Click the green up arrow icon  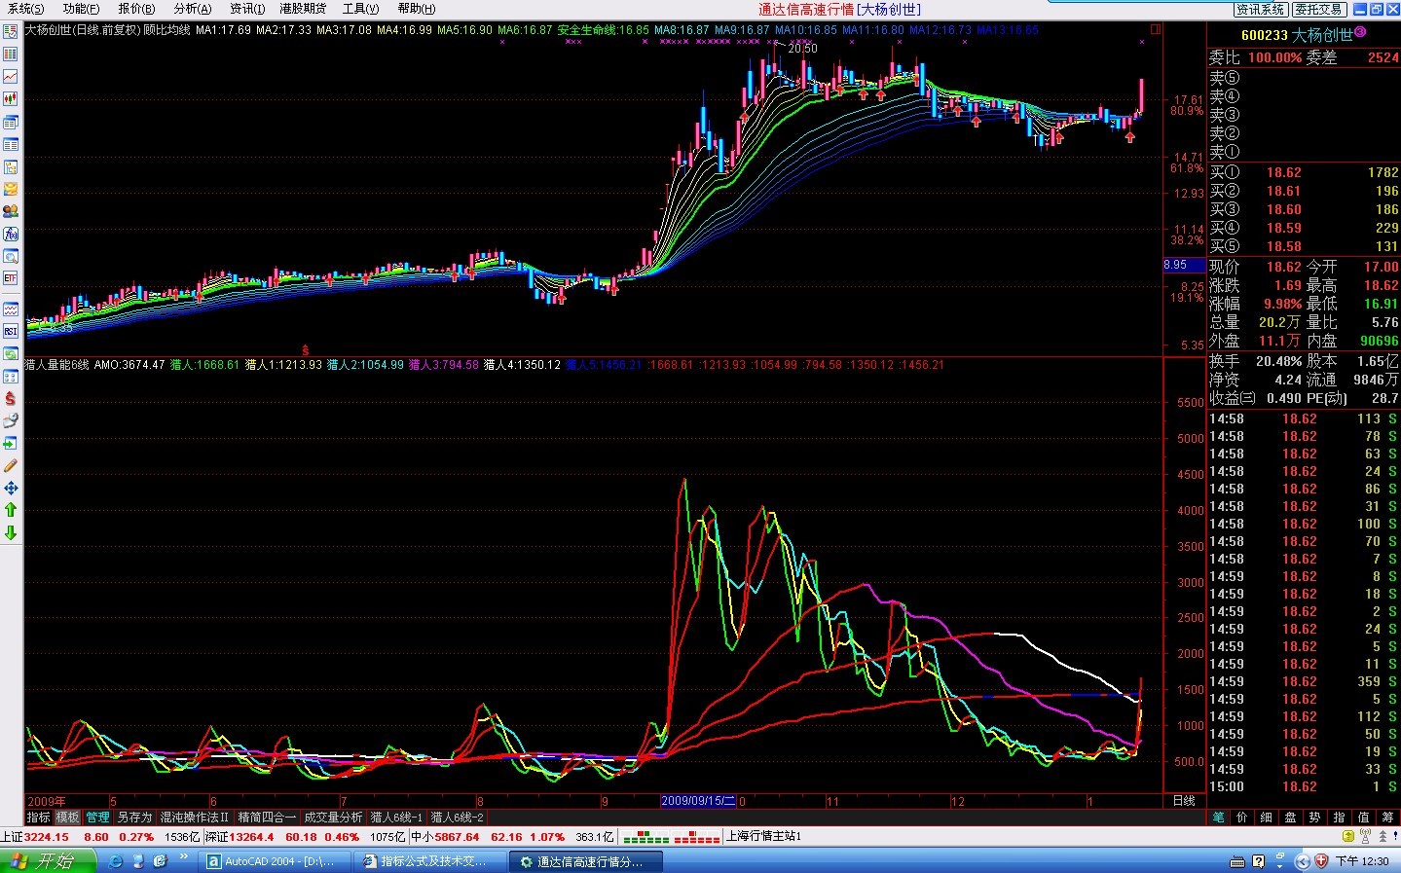click(x=11, y=509)
